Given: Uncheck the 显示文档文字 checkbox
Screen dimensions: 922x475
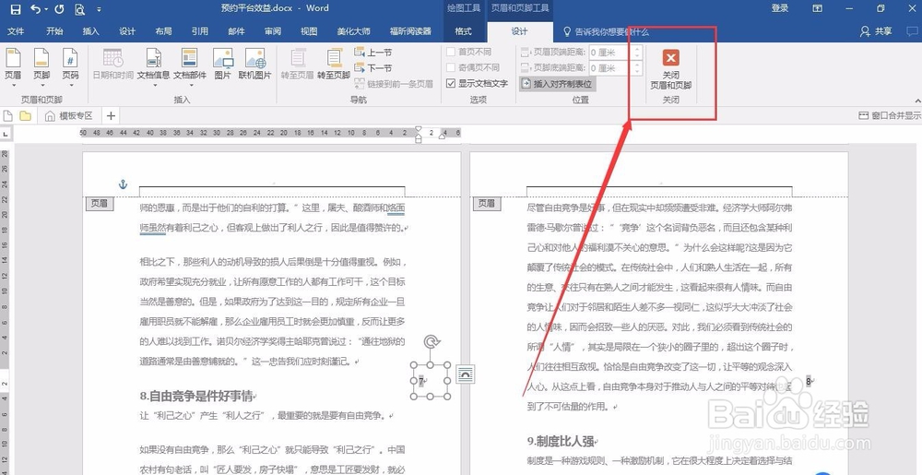Looking at the screenshot, I should point(451,84).
